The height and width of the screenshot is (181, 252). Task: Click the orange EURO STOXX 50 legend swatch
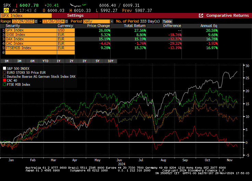click(x=4, y=72)
